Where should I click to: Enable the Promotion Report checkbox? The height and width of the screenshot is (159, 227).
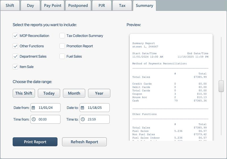(x=62, y=46)
